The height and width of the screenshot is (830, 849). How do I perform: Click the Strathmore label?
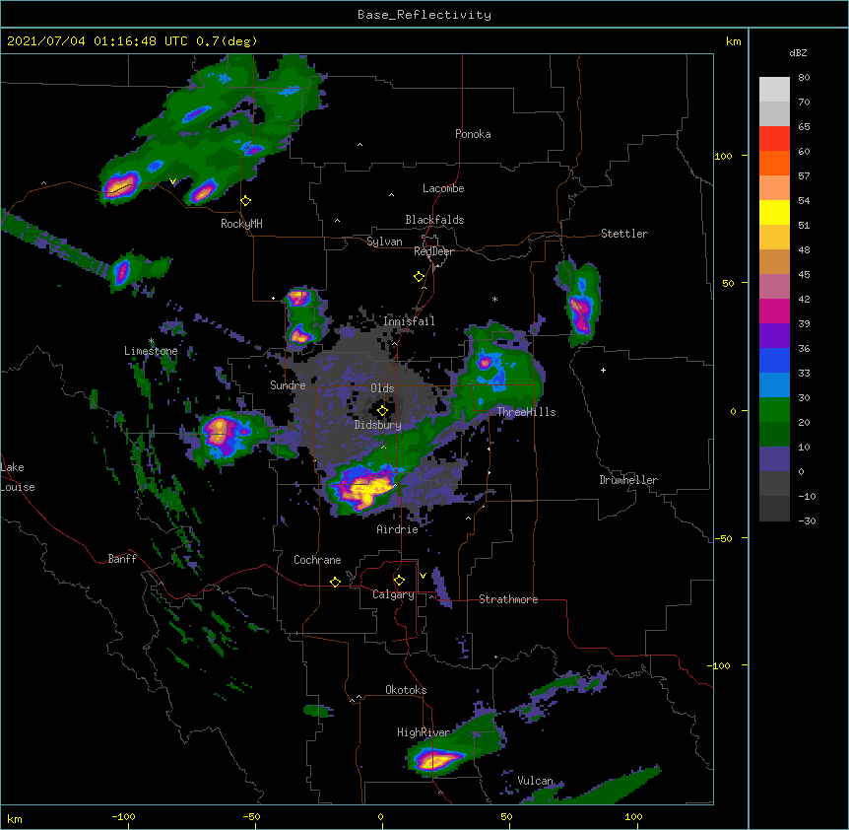508,599
